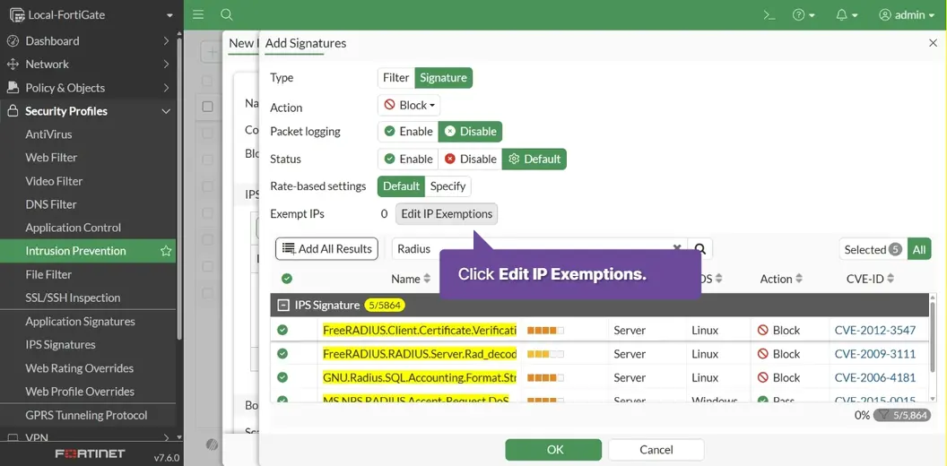Open CVE-2012-3547 link
Image resolution: width=947 pixels, height=466 pixels.
point(875,330)
